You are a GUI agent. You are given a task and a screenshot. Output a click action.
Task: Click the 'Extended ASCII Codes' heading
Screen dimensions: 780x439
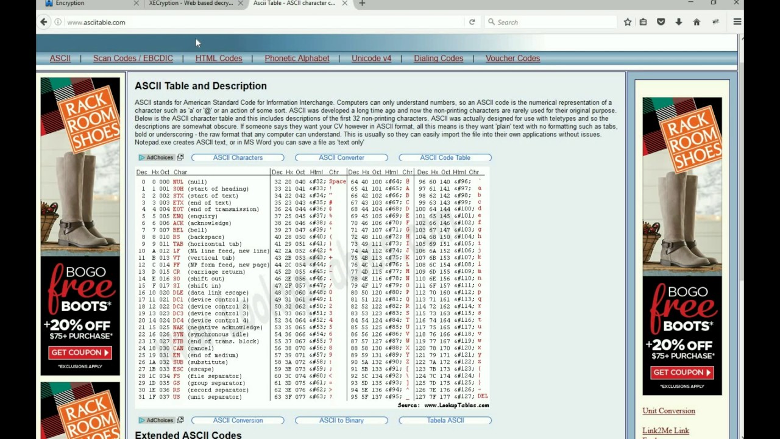click(x=188, y=435)
